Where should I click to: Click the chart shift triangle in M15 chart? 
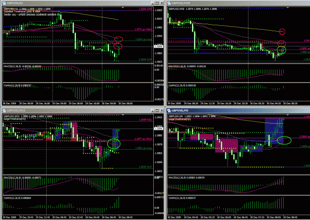click(x=123, y=115)
